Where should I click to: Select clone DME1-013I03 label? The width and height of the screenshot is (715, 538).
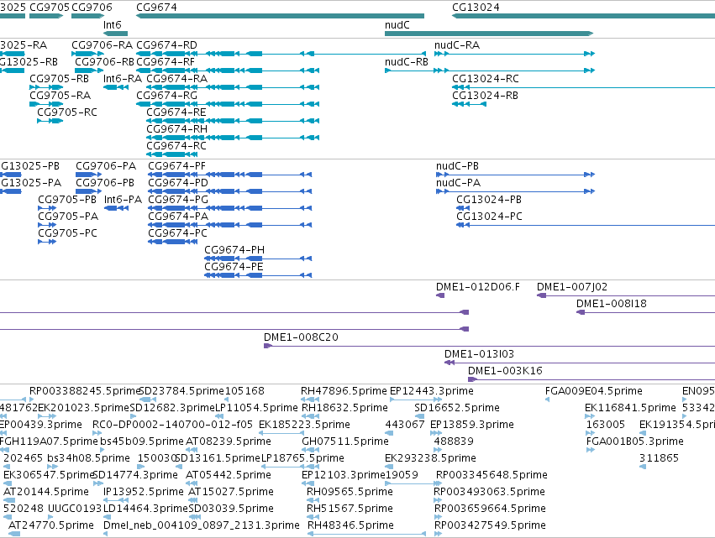pyautogui.click(x=479, y=354)
